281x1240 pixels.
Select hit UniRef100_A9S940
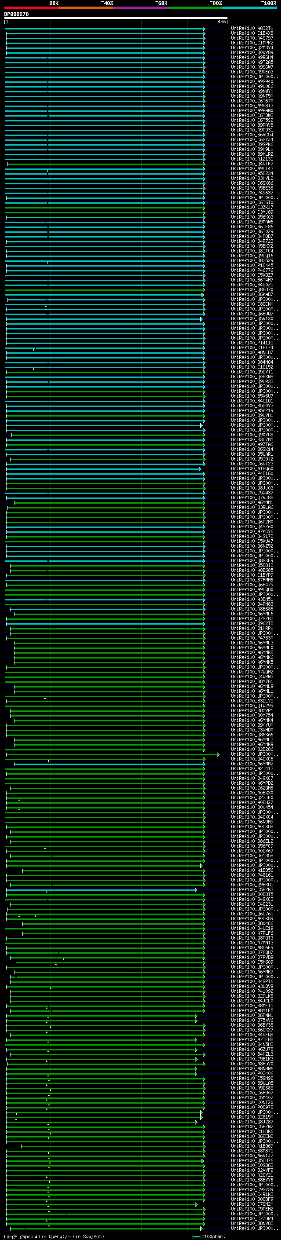(252, 82)
